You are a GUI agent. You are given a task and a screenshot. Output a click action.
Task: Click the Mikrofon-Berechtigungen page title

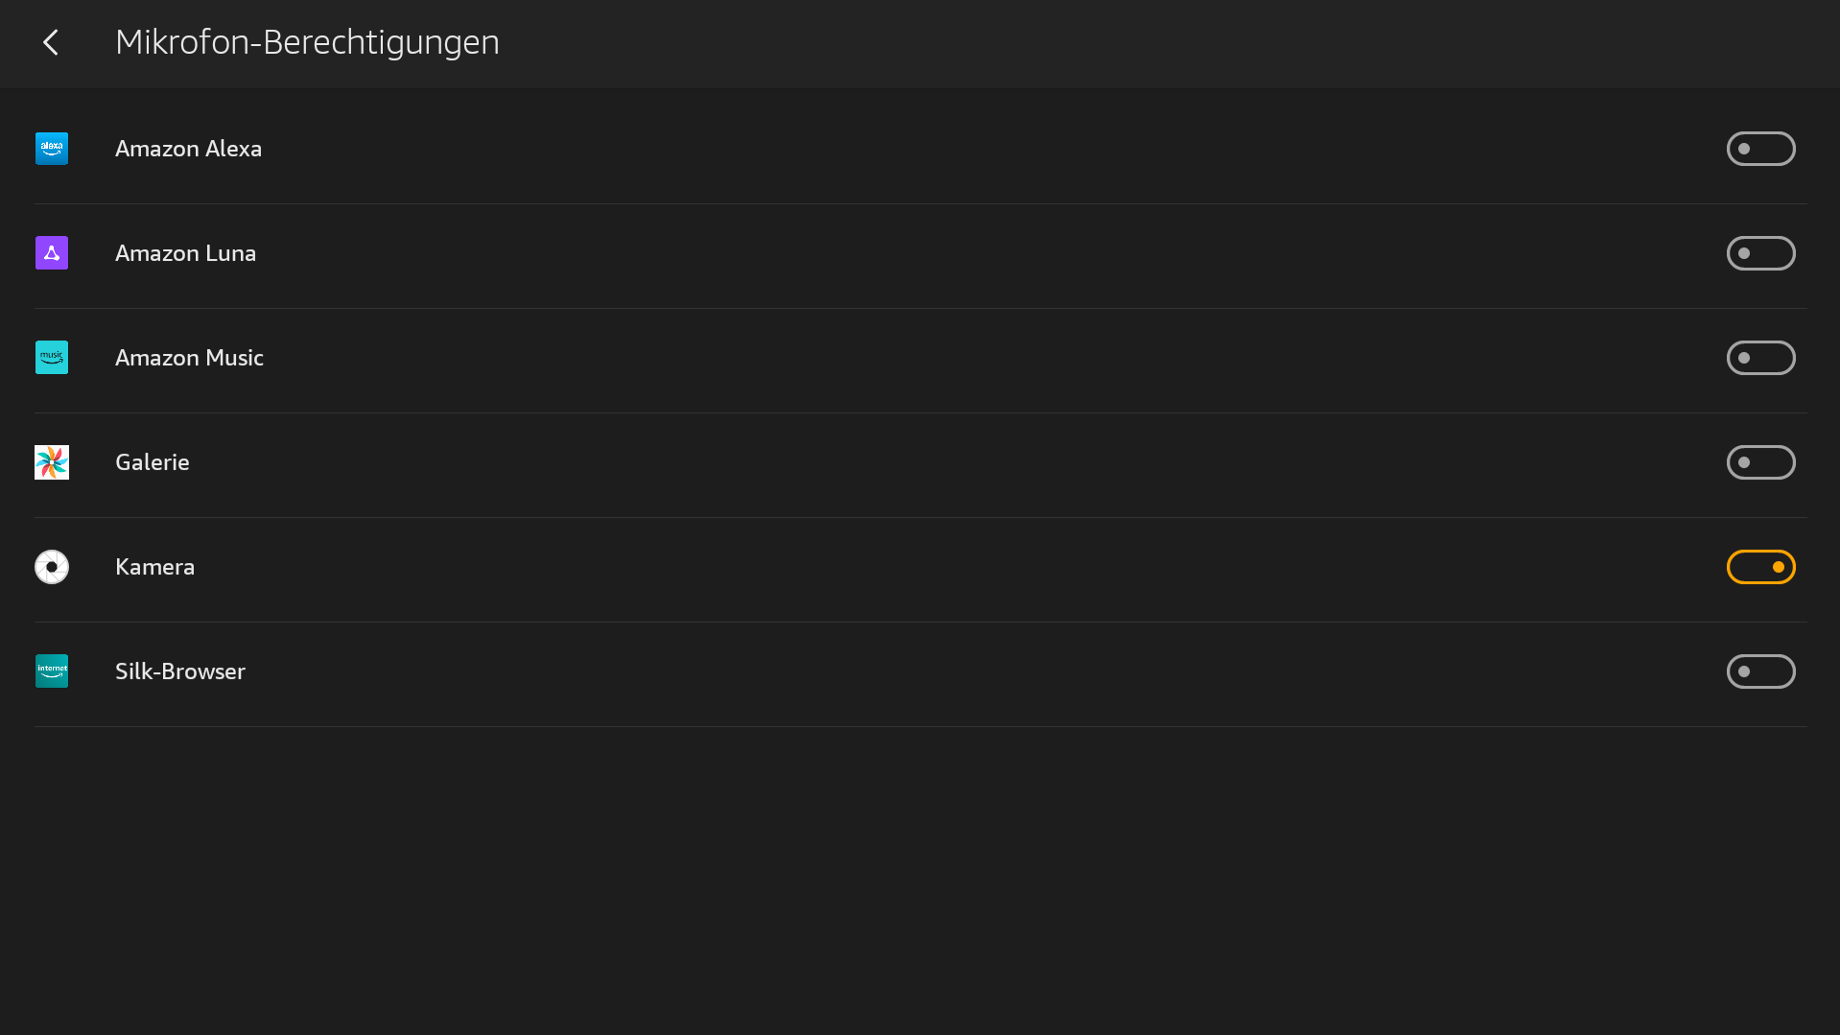coord(307,42)
